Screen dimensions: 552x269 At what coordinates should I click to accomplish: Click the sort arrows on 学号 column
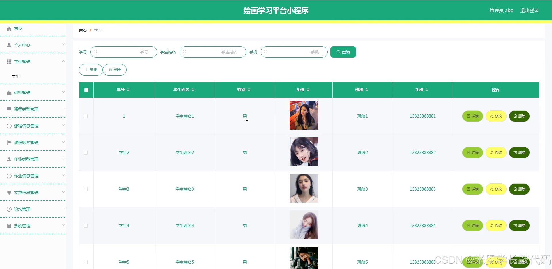128,90
